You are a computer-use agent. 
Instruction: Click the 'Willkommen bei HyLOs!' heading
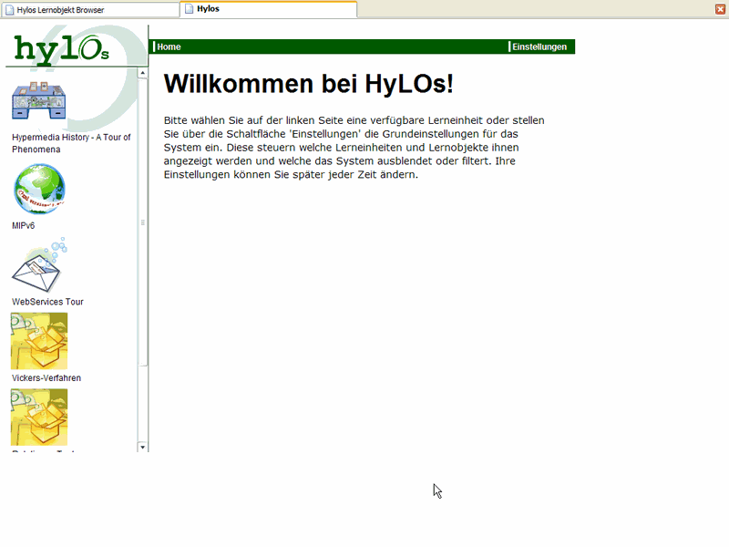point(308,84)
